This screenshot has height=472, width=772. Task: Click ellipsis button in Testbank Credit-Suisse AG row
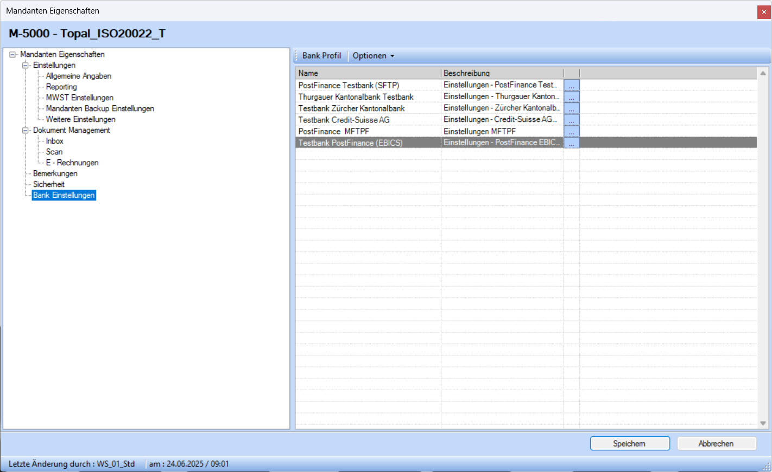pyautogui.click(x=571, y=120)
